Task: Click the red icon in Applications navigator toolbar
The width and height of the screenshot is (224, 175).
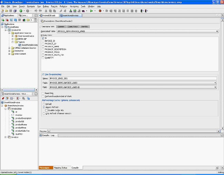Action: click(x=7, y=20)
